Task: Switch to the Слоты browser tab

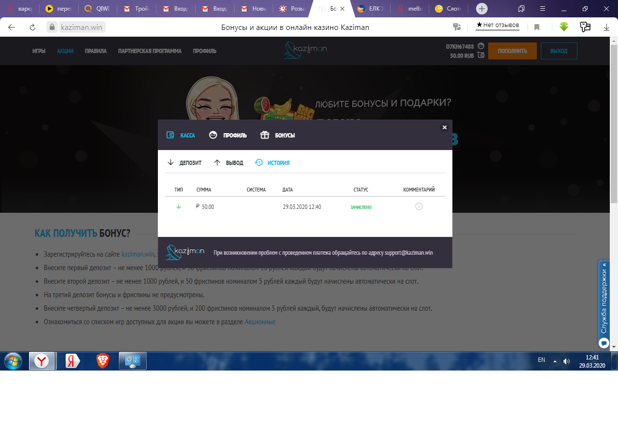Action: [x=449, y=9]
